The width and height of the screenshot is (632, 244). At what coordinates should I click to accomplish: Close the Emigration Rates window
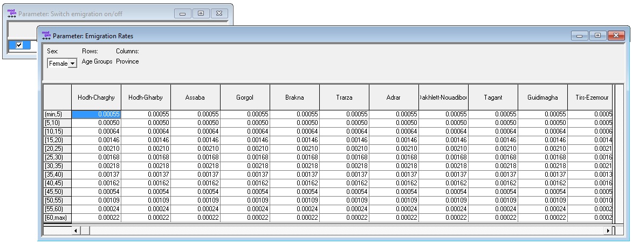pyautogui.click(x=614, y=36)
